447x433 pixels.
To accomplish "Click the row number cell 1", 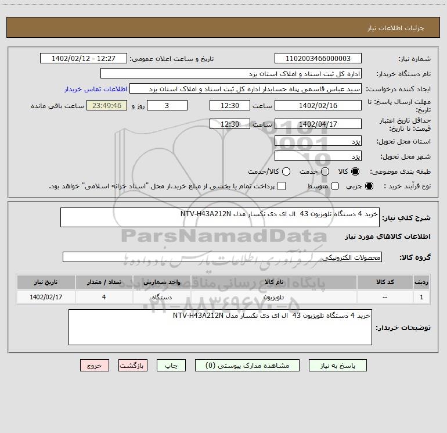I will (421, 297).
